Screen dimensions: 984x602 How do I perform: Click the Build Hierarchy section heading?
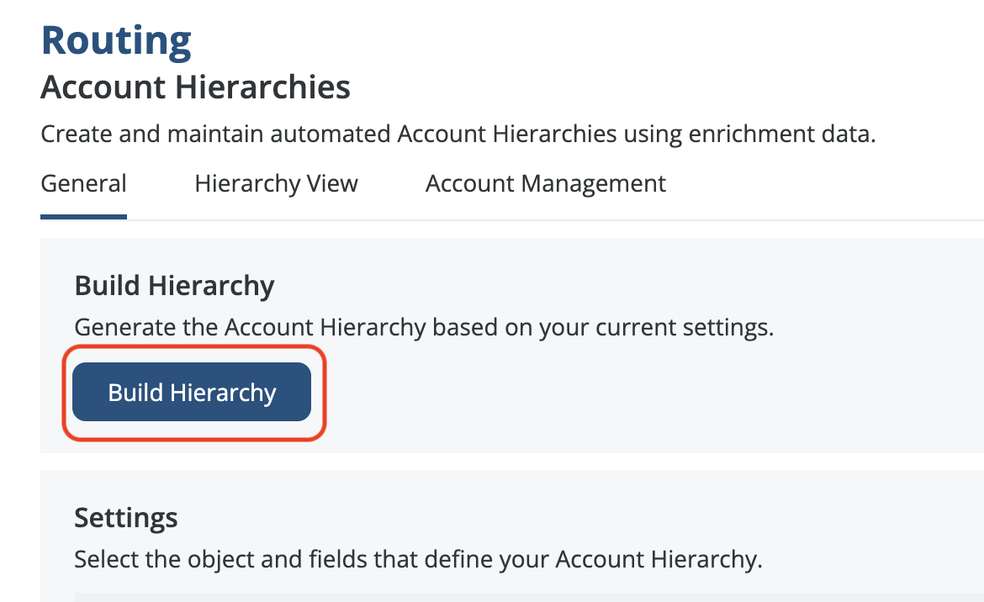pos(174,286)
